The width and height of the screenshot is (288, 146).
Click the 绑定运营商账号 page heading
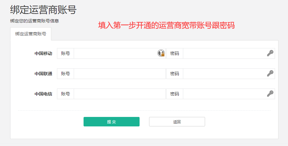43,10
